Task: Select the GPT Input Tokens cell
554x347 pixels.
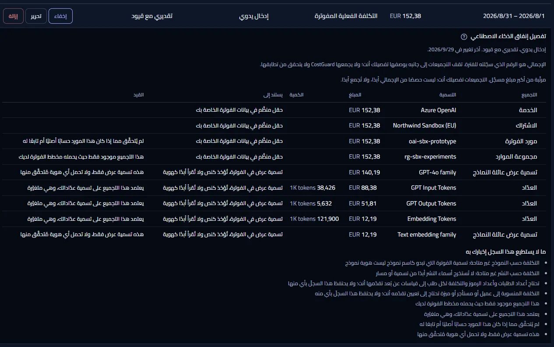Action: (433, 188)
